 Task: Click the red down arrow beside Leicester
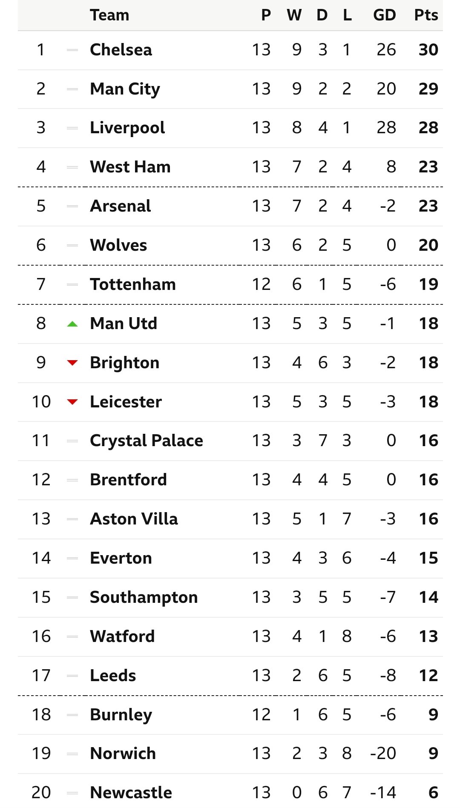(x=72, y=402)
